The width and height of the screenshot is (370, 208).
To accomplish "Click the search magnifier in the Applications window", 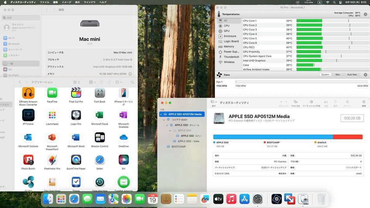I will pyautogui.click(x=132, y=82).
